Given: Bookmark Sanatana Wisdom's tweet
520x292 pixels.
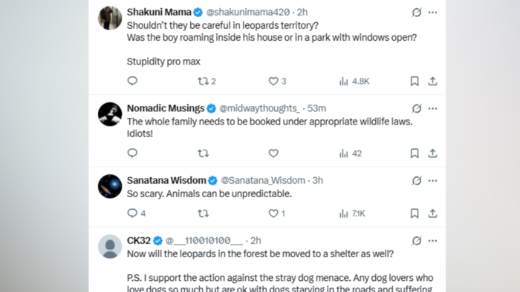Looking at the screenshot, I should pyautogui.click(x=415, y=213).
